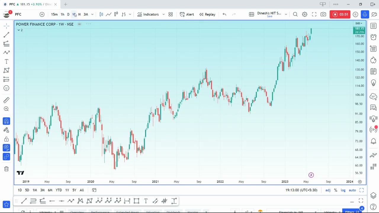The width and height of the screenshot is (379, 213).
Task: Open the calendar icon on right sidebar
Action: (x=373, y=71)
